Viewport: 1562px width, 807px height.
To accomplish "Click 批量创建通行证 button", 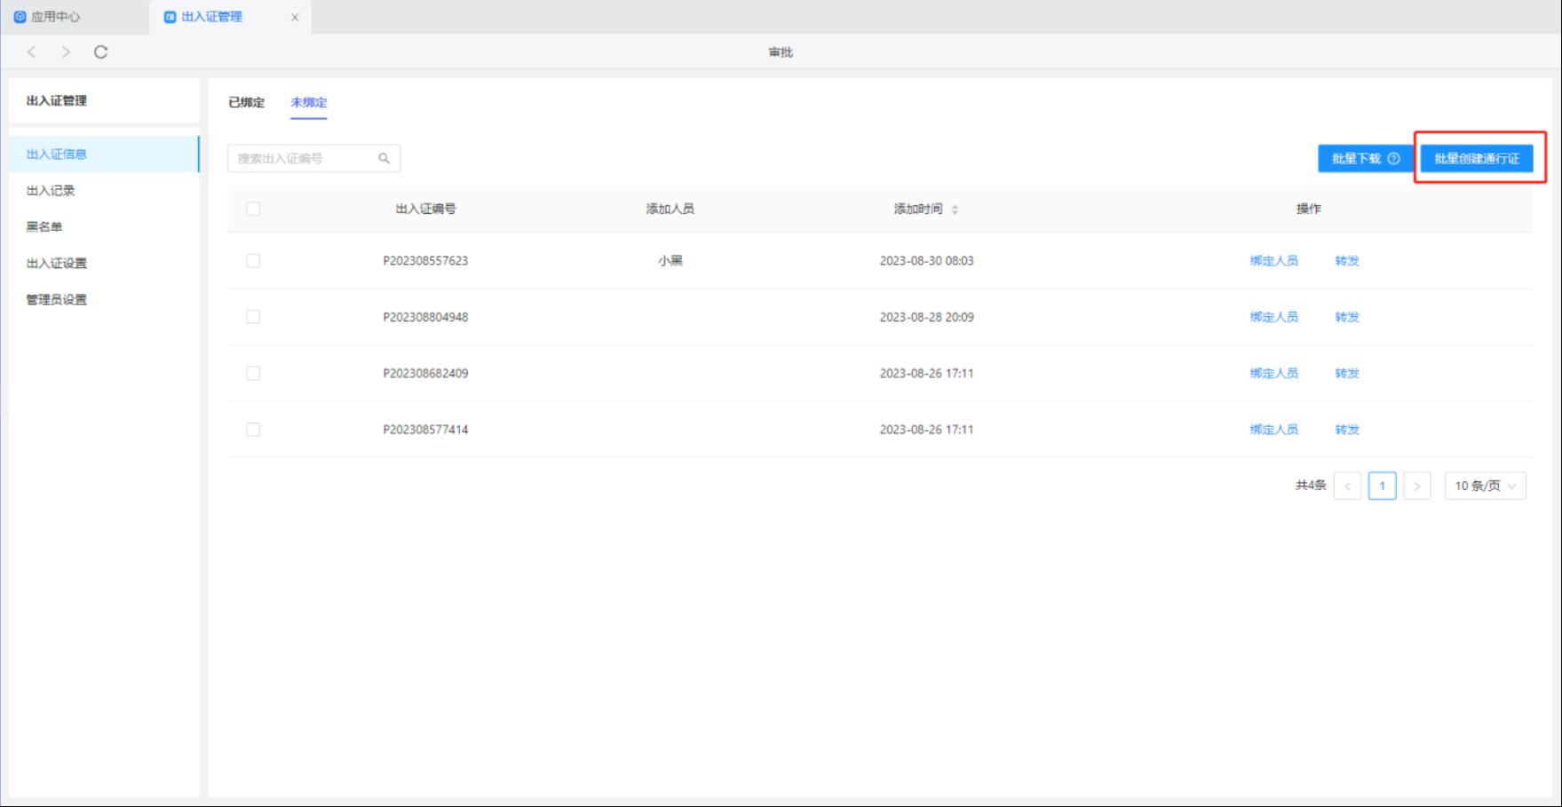I will (x=1477, y=159).
